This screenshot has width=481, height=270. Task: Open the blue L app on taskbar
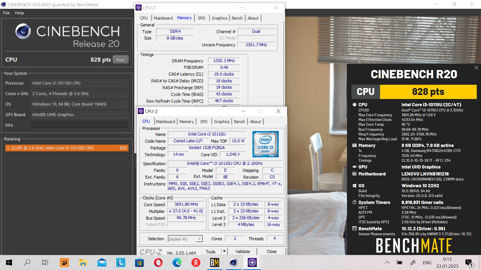[121, 262]
